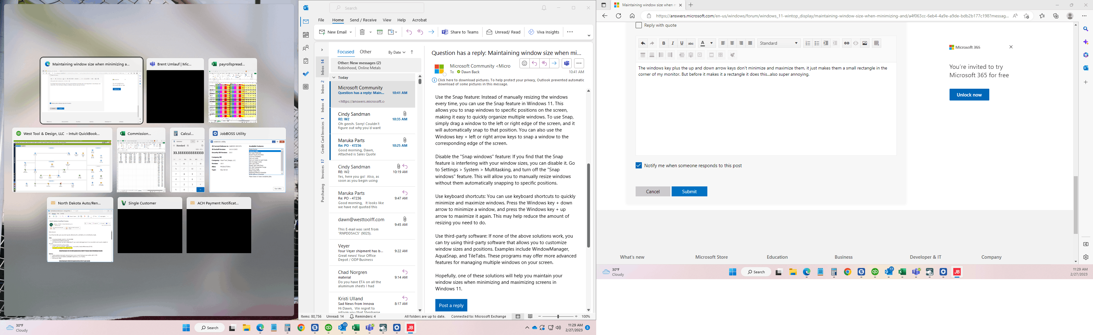The width and height of the screenshot is (1093, 335).
Task: Open the Standard paragraph style dropdown
Action: click(x=778, y=43)
